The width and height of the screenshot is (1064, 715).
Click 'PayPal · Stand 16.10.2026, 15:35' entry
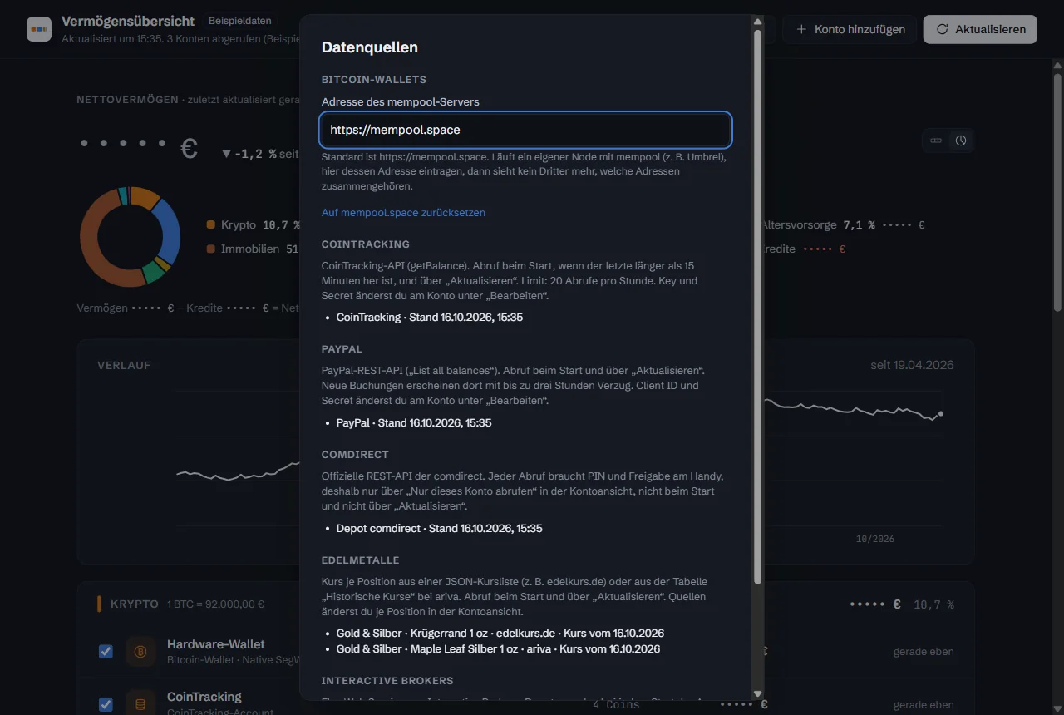pyautogui.click(x=414, y=423)
